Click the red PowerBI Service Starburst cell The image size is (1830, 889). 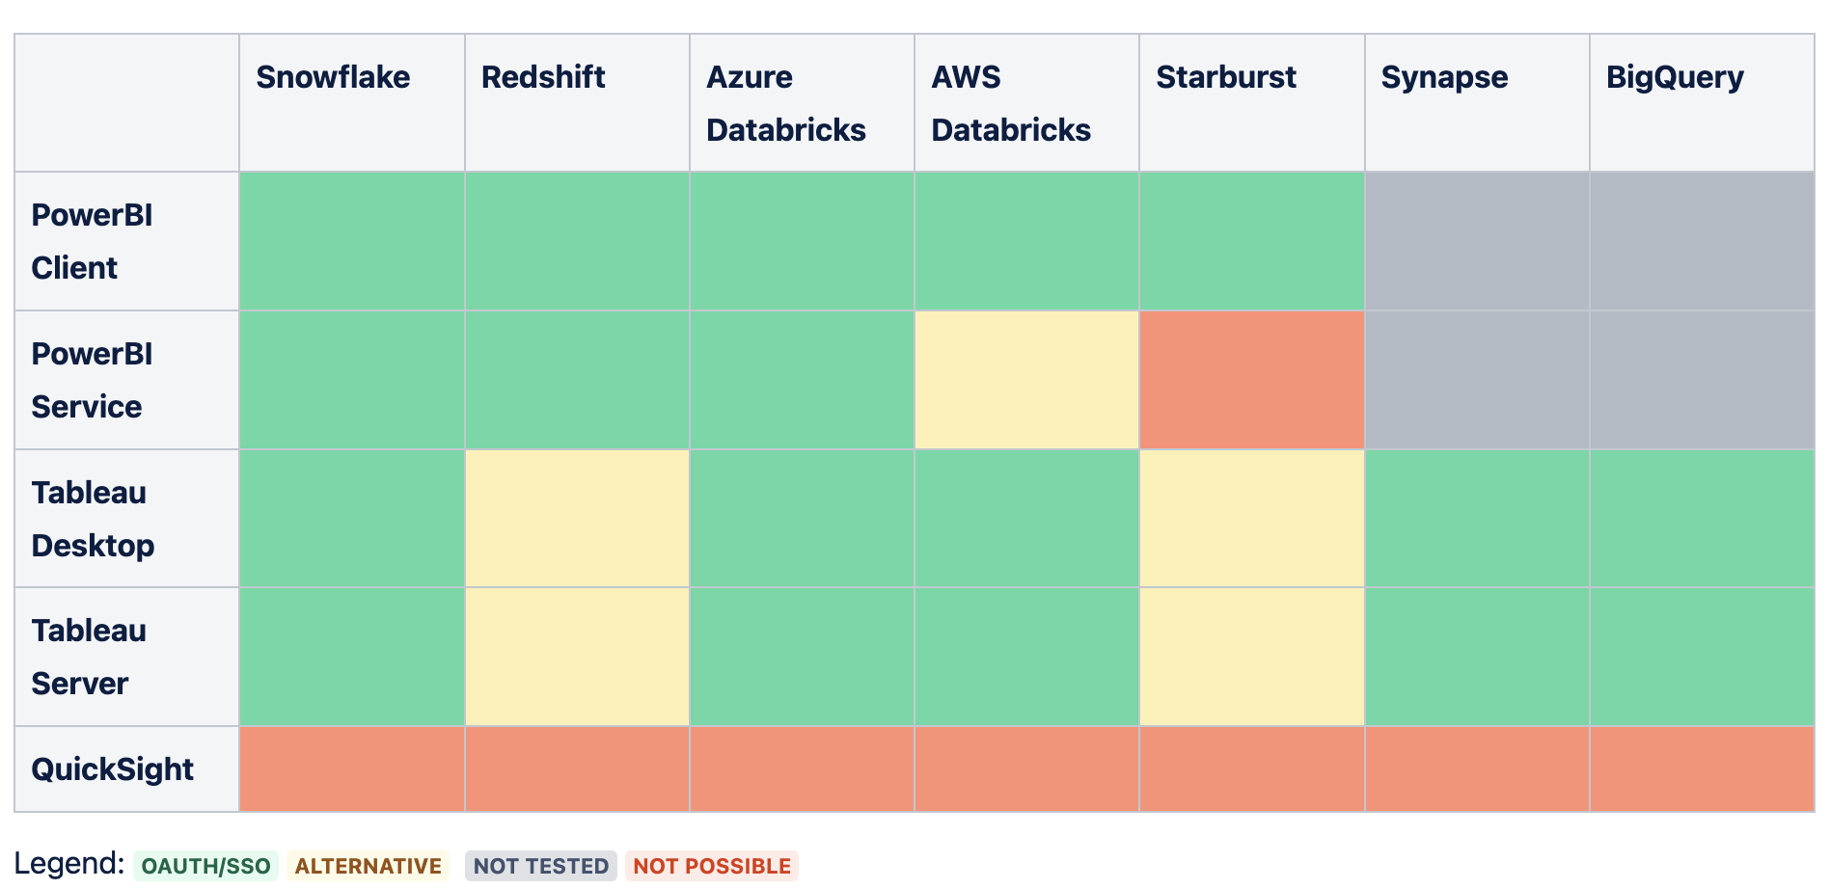click(x=1251, y=380)
